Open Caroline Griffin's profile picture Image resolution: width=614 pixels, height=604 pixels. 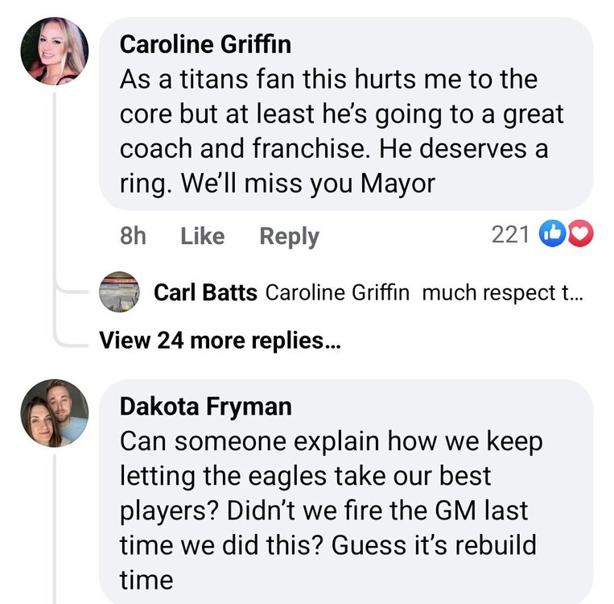point(54,51)
